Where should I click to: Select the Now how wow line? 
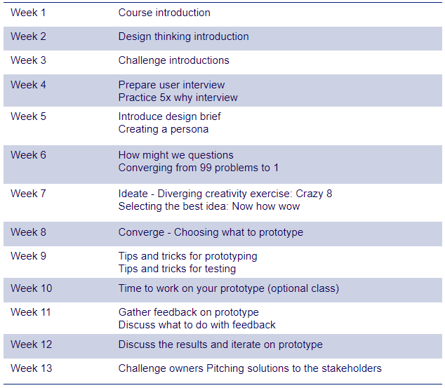click(x=208, y=206)
